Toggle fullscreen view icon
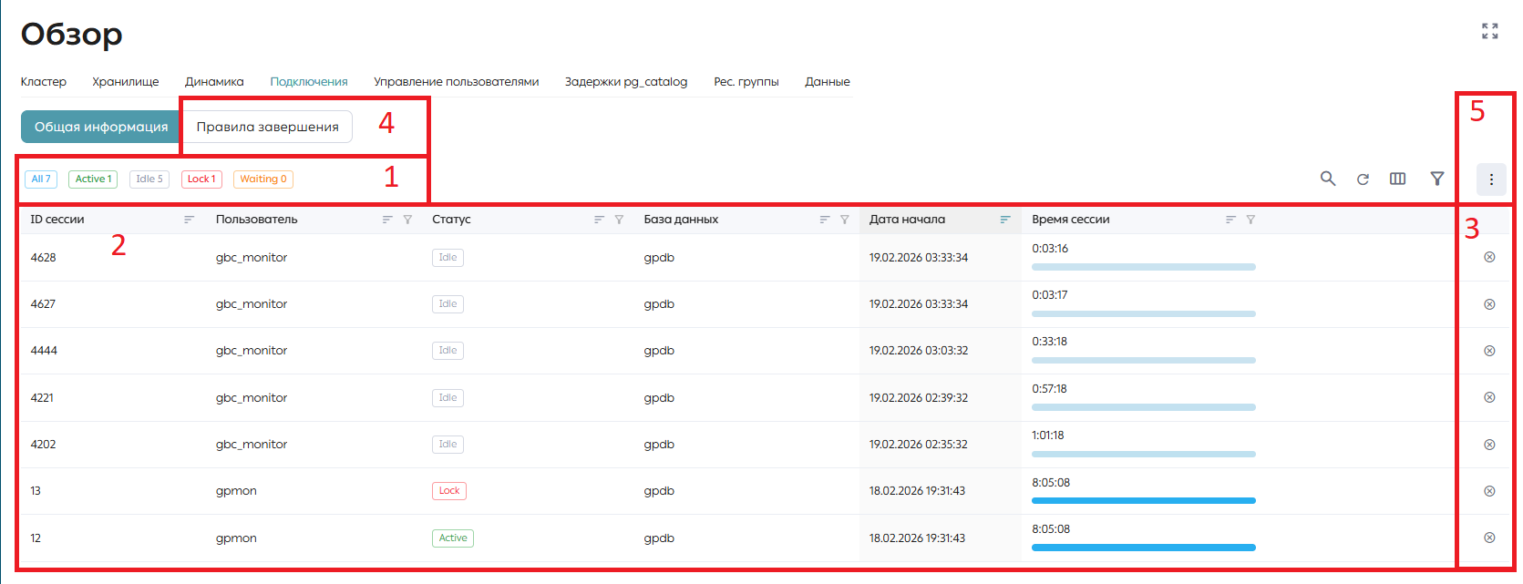 click(x=1490, y=31)
